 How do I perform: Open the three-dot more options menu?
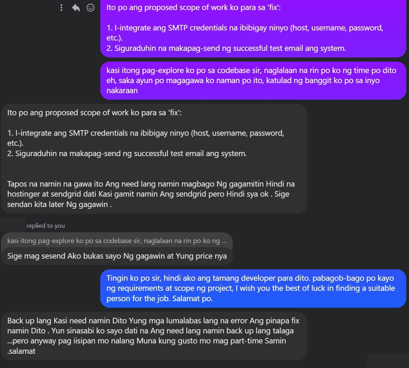point(61,8)
